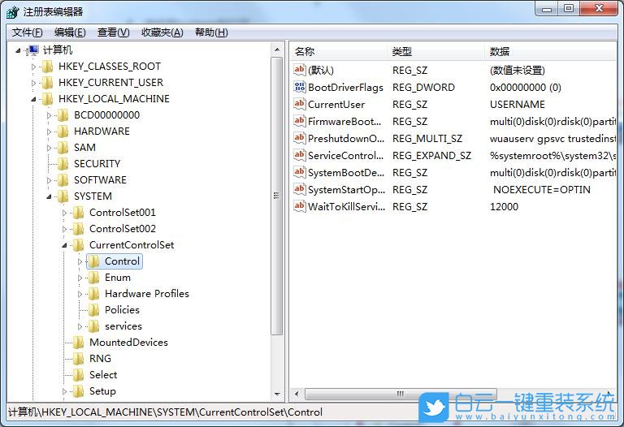Click the HKEY_CLASSES_ROOT folder icon
This screenshot has width=624, height=427.
(x=47, y=66)
